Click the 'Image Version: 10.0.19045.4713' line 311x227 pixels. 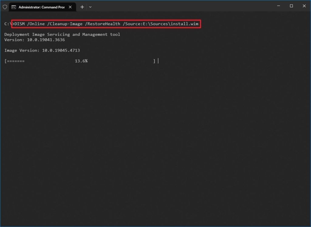tap(42, 50)
